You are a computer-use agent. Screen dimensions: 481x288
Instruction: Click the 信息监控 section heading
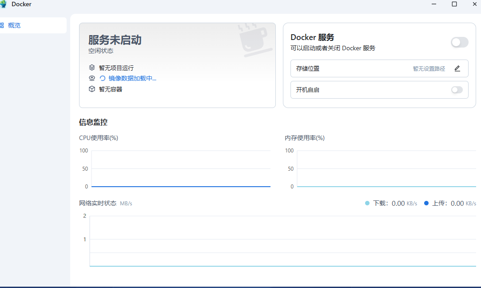click(x=93, y=122)
